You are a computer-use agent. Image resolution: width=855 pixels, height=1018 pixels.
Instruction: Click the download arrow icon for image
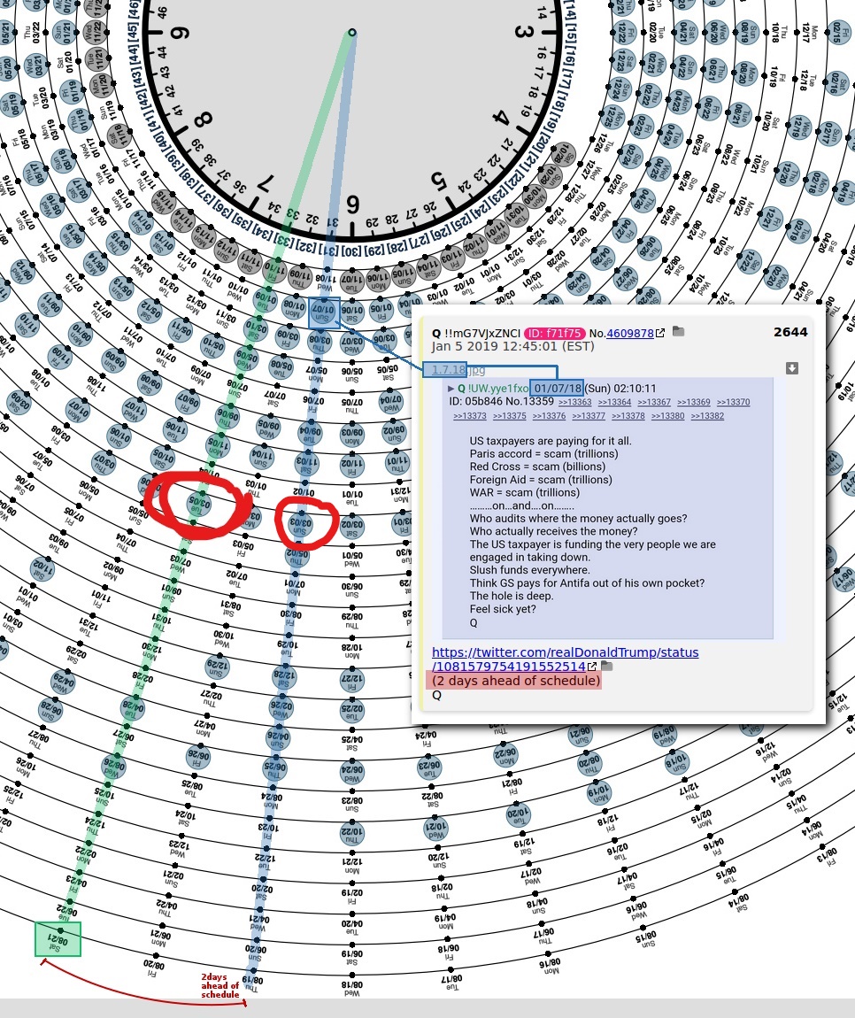tap(792, 368)
